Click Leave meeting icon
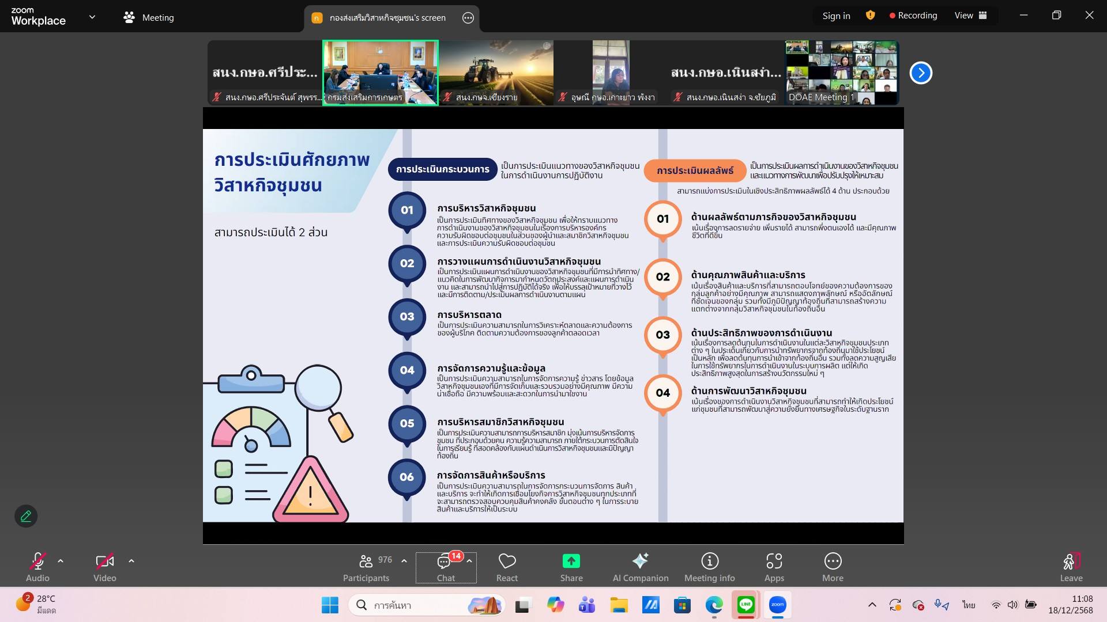The width and height of the screenshot is (1107, 622). [1071, 562]
